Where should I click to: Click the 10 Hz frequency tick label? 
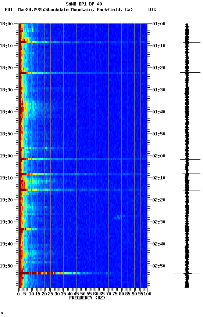[x=31, y=294]
